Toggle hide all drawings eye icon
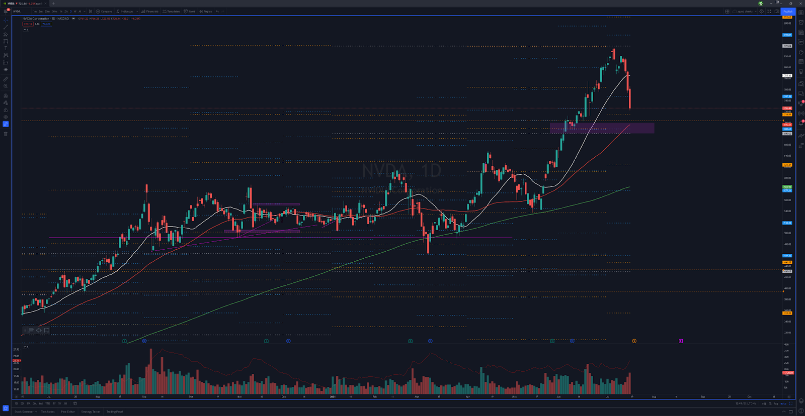 coord(6,117)
